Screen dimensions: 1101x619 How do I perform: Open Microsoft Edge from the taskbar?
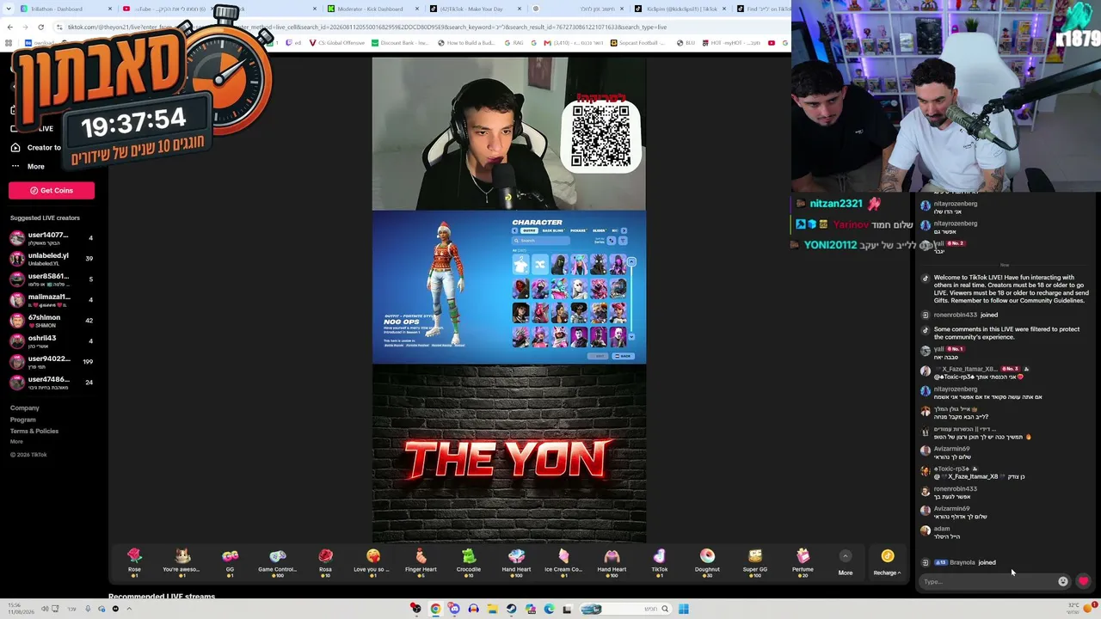549,609
